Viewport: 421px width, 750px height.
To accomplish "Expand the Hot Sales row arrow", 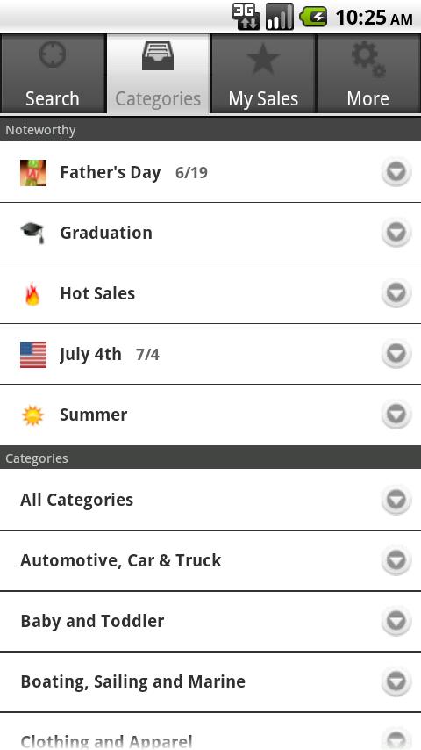I will (396, 292).
